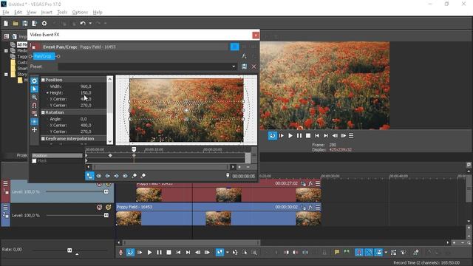This screenshot has height=266, width=473.
Task: Adjust the track 2 Level slider
Action: point(106,215)
